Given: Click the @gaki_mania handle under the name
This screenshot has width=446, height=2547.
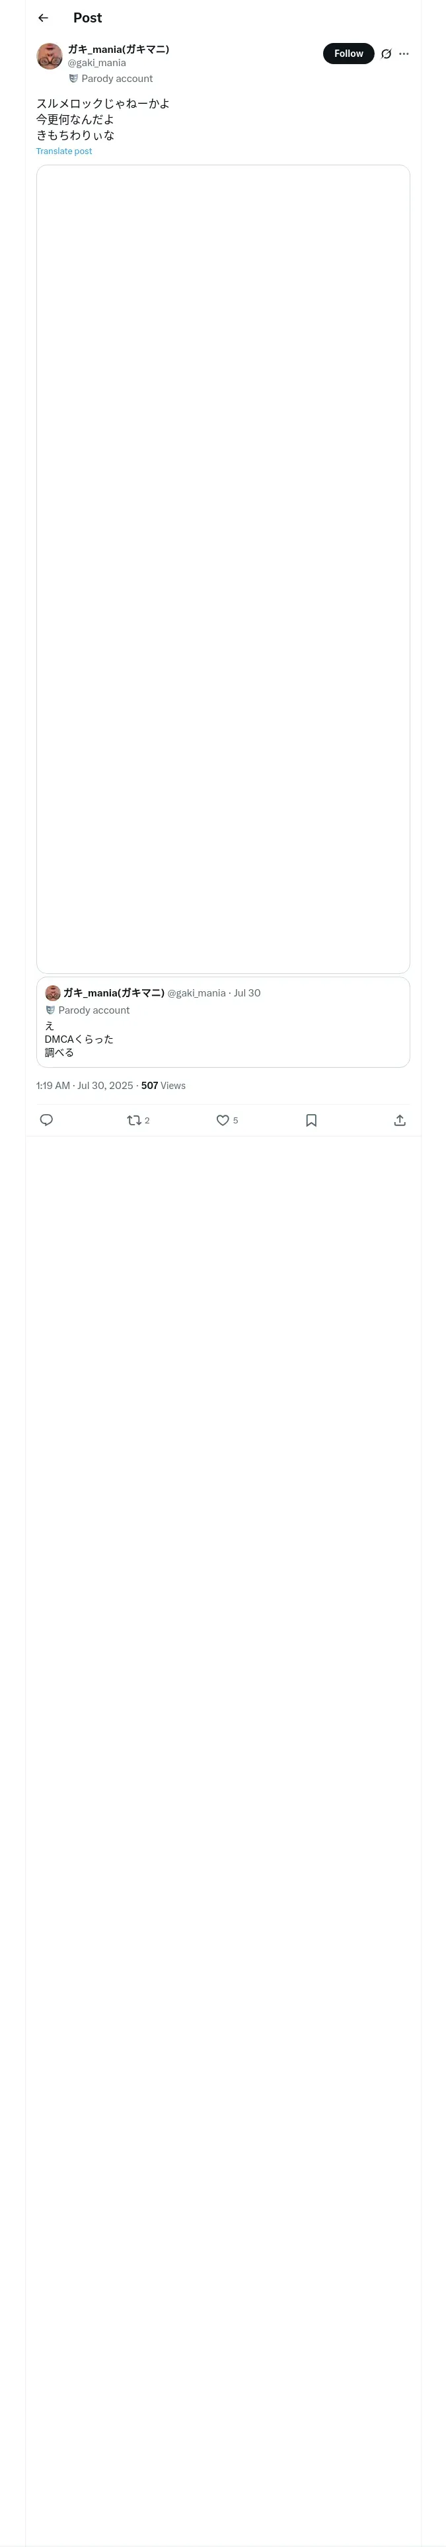Looking at the screenshot, I should [x=97, y=63].
